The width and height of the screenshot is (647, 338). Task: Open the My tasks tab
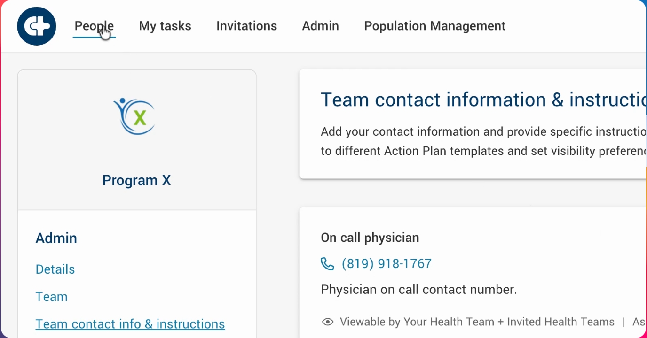[165, 26]
